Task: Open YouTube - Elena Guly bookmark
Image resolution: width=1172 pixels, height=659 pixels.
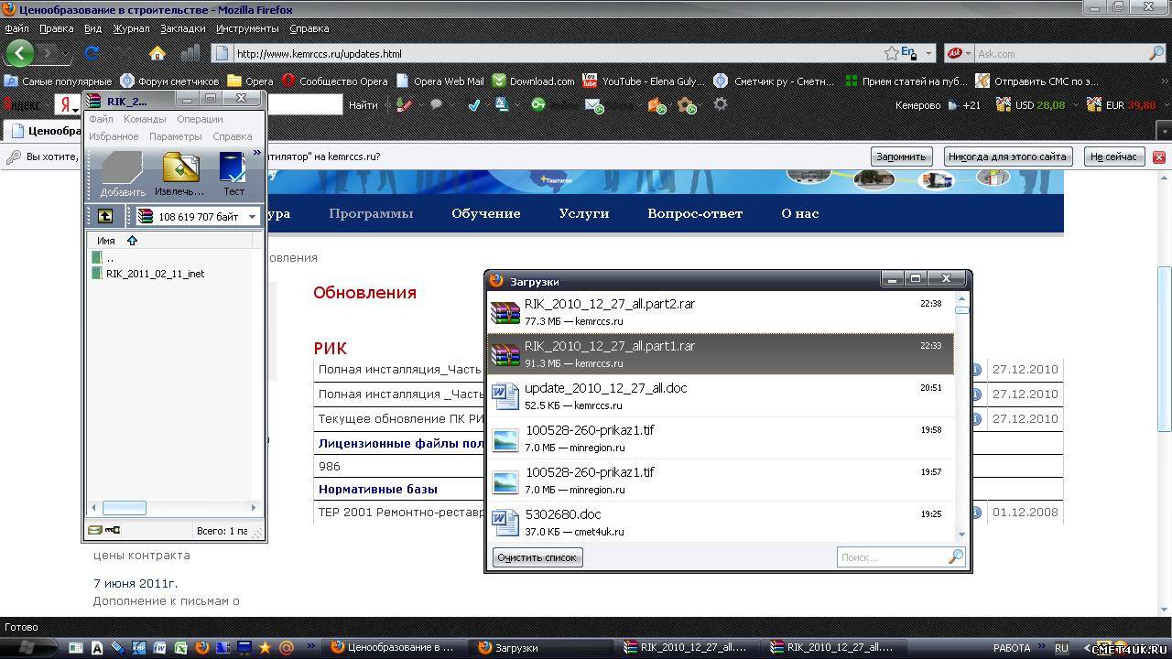Action: click(643, 81)
